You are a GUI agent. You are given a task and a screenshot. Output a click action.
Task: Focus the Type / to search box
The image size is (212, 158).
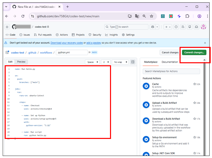tap(126, 27)
